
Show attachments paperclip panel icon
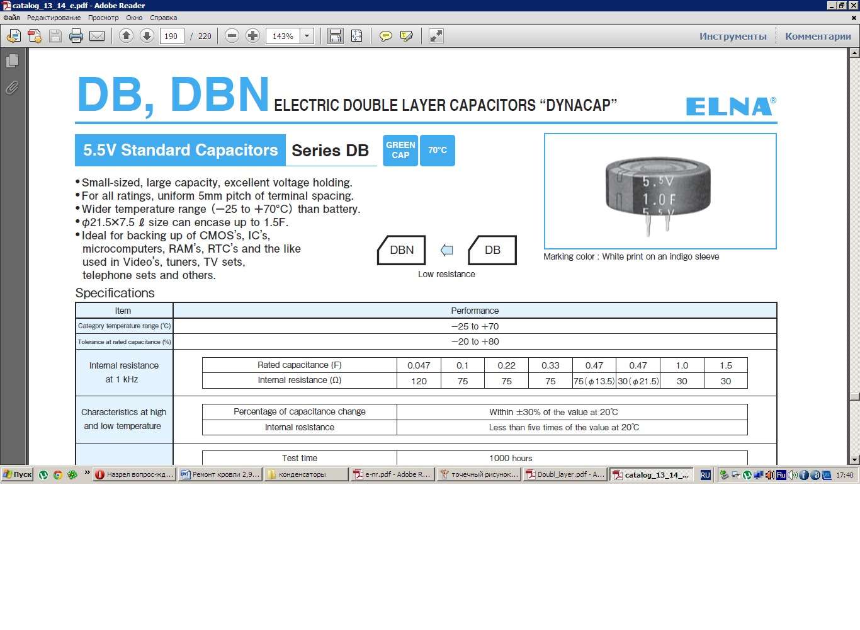12,88
